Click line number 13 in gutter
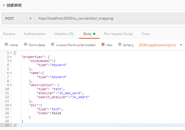This screenshot has width=185, height=130. pyautogui.click(x=7, y=101)
